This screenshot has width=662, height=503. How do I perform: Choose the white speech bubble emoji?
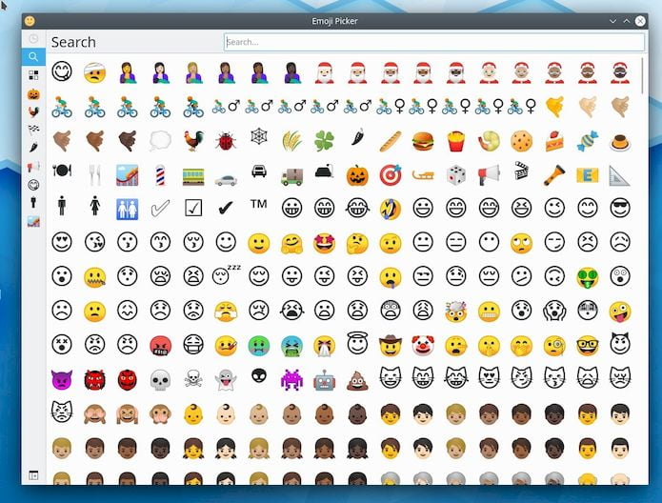pos(160,141)
